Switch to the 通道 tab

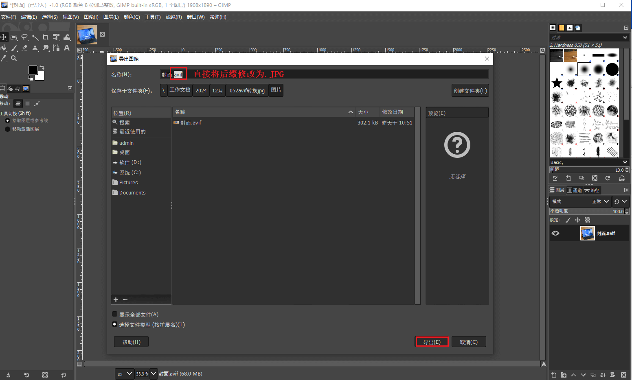point(575,190)
